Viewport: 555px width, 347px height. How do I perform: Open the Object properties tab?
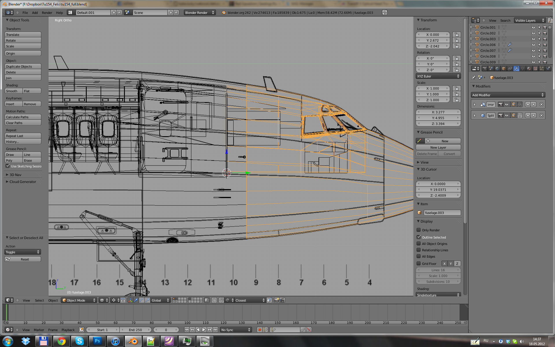coord(504,69)
